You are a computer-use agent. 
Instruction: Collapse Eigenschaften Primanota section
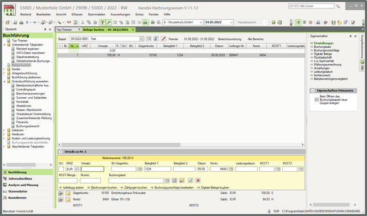pos(313,91)
